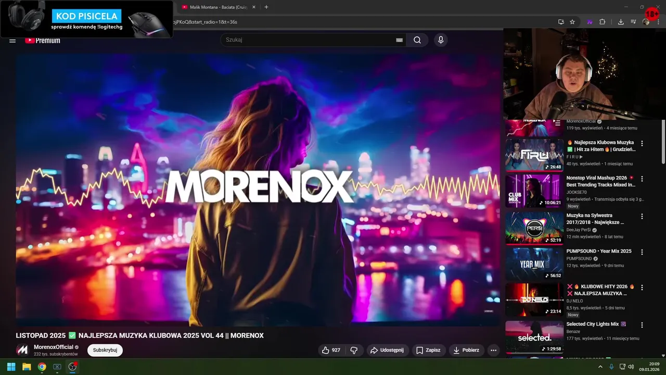The height and width of the screenshot is (375, 666).
Task: Open Selected City Lights Mix title
Action: point(596,324)
